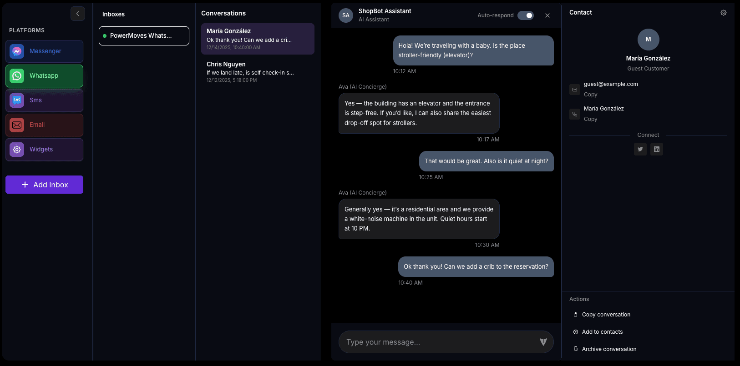Click the Twitter connect icon
The image size is (740, 366).
coord(640,149)
